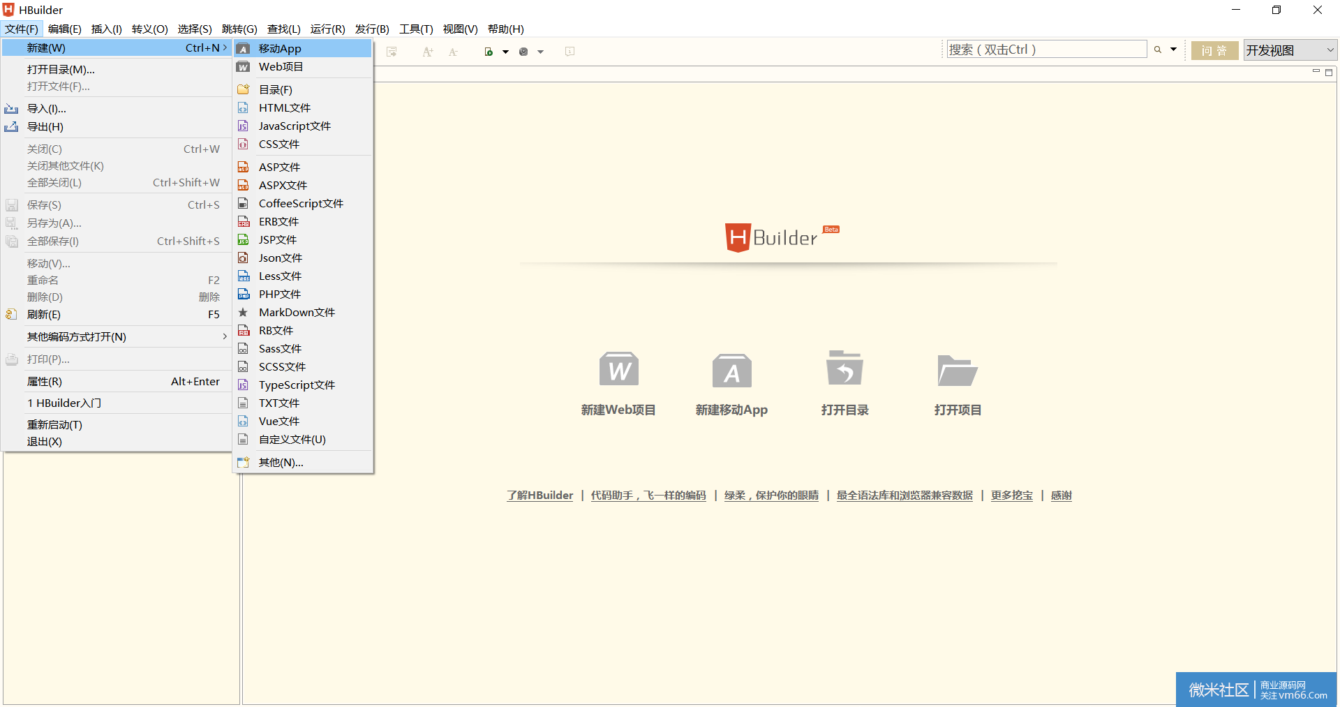Focus the 搜索（双击Ctrl） search field
This screenshot has height=707, width=1340.
tap(1047, 50)
